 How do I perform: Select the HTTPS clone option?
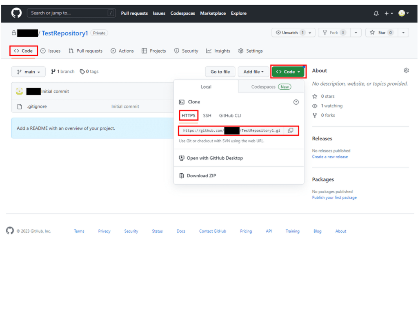click(x=189, y=115)
